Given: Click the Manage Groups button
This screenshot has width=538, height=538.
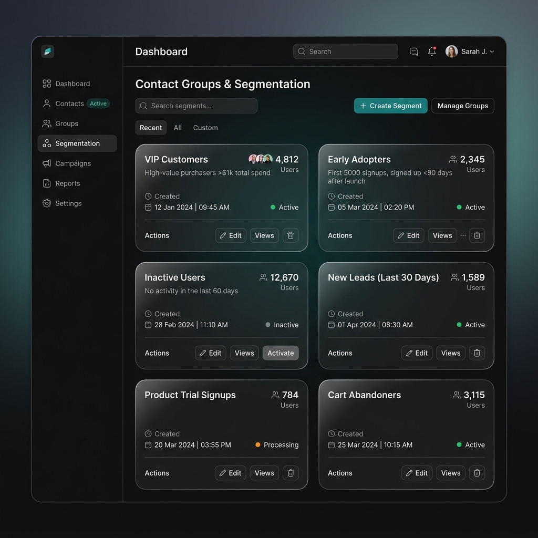Looking at the screenshot, I should (x=462, y=106).
